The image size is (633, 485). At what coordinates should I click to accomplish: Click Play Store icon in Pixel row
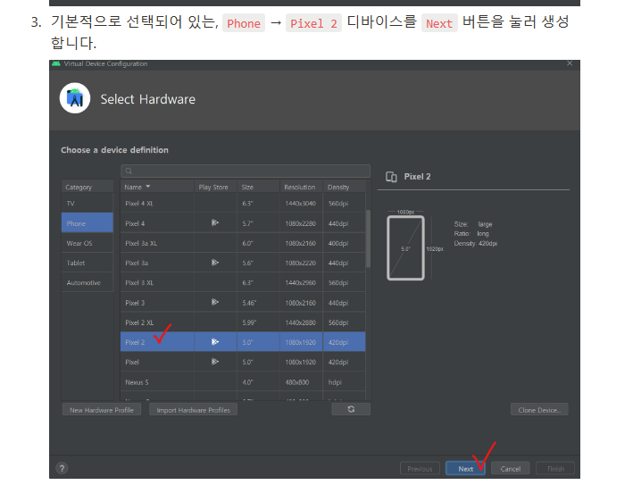(215, 362)
